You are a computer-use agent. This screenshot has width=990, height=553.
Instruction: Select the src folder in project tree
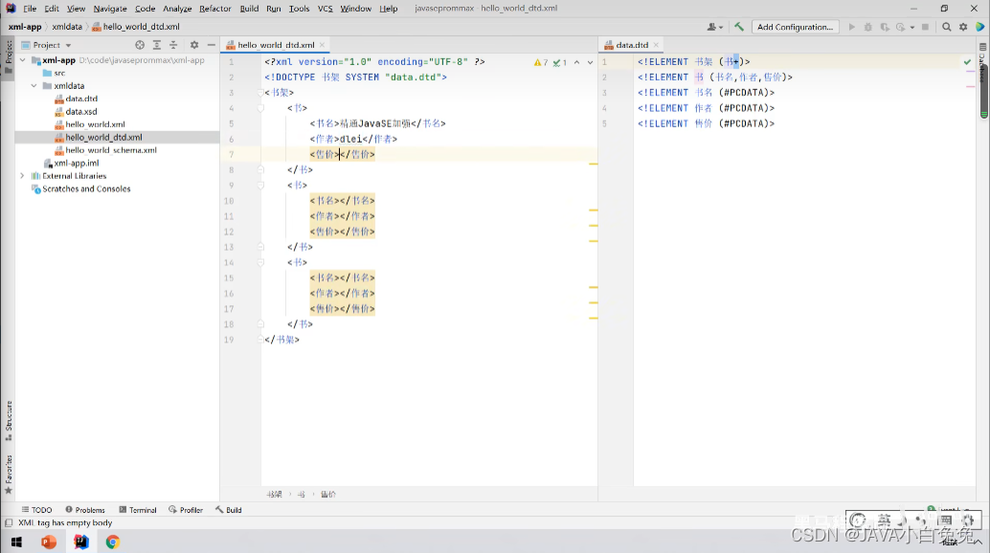tap(59, 73)
